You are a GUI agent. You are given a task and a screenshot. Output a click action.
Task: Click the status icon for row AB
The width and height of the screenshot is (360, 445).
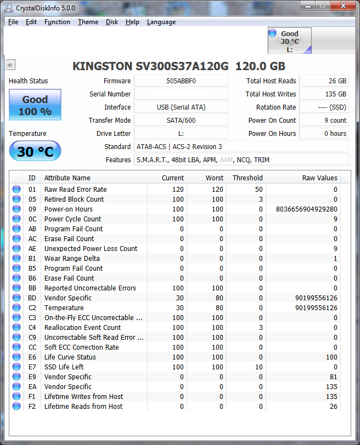click(x=16, y=229)
